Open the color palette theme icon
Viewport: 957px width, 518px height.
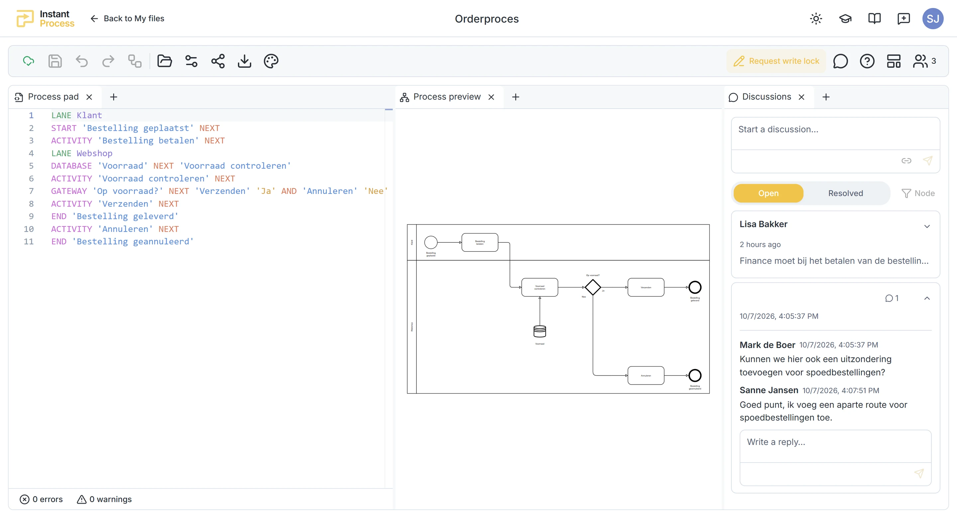(271, 61)
